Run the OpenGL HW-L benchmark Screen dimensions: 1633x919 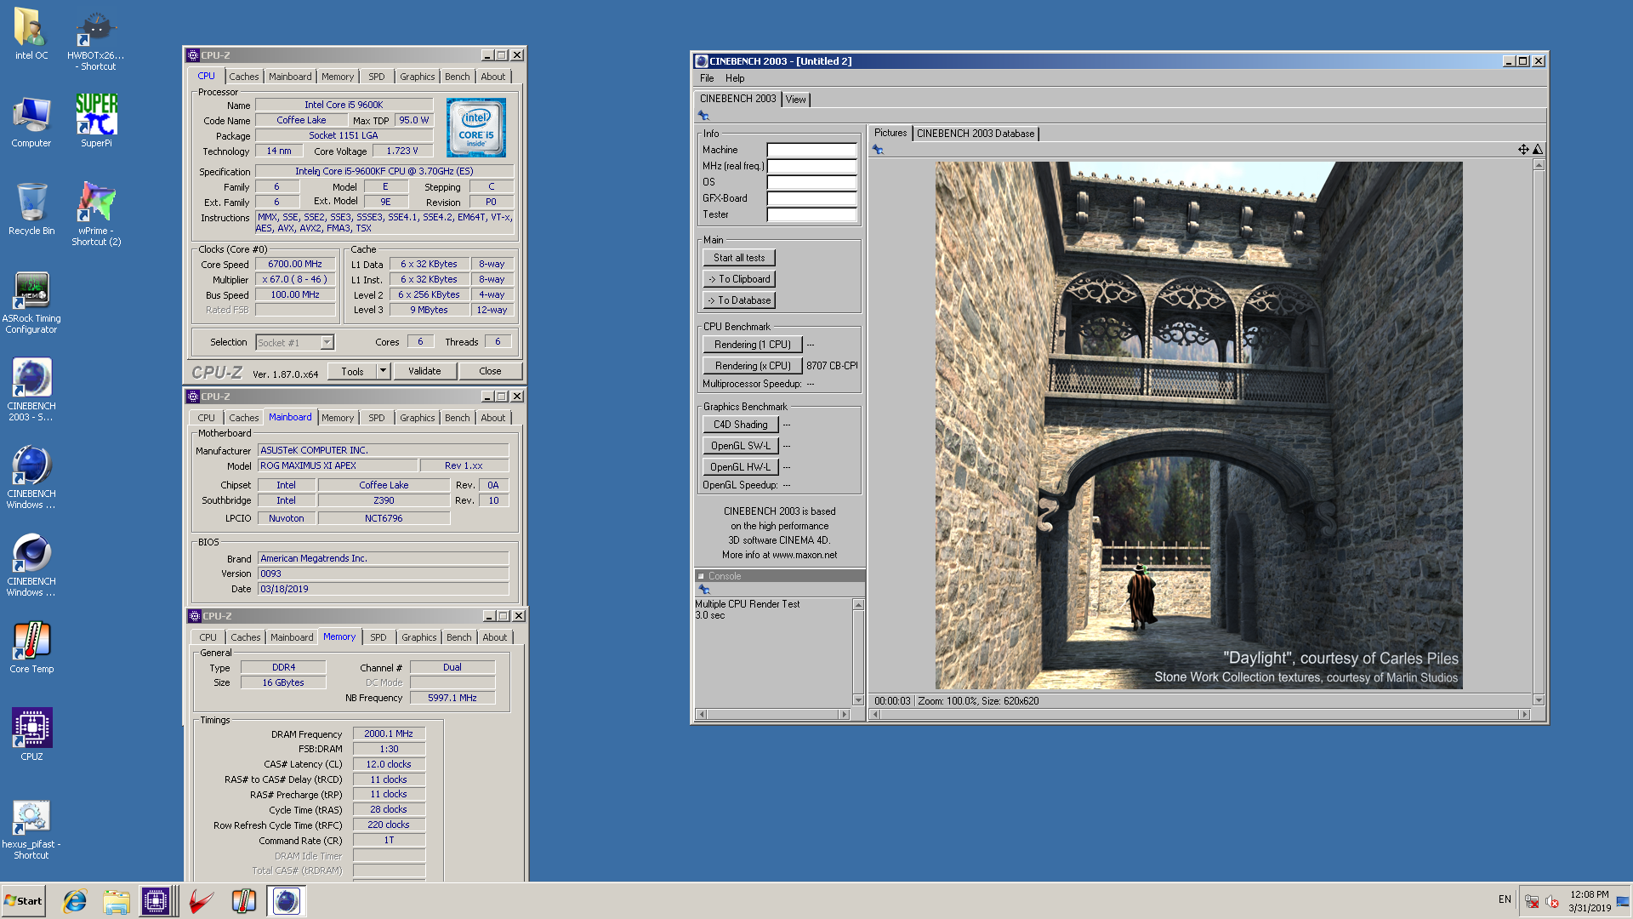point(741,467)
